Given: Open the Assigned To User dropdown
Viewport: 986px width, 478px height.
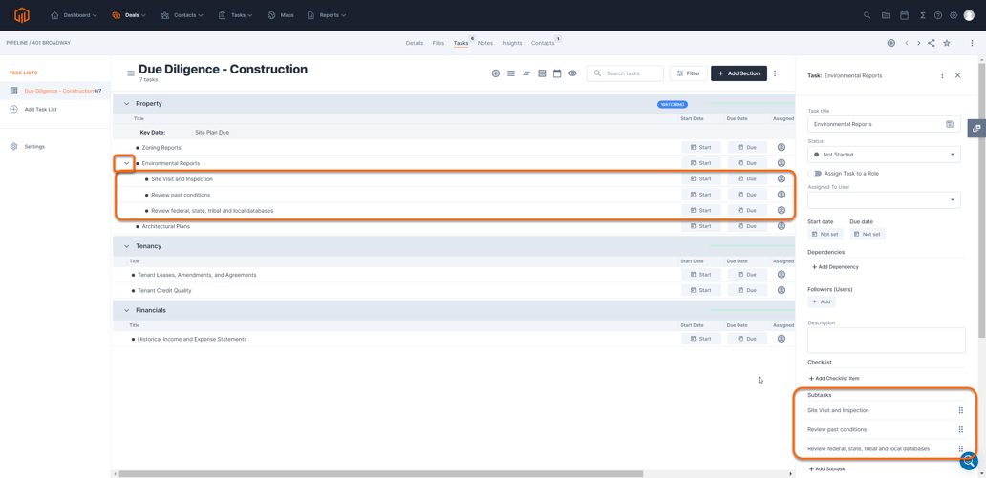Looking at the screenshot, I should point(884,199).
